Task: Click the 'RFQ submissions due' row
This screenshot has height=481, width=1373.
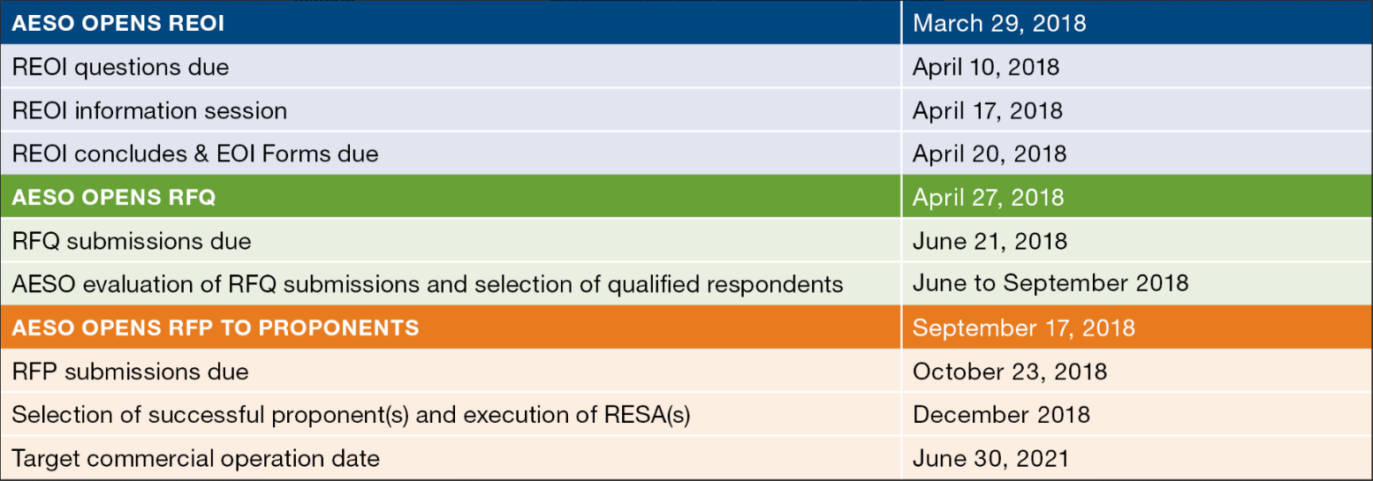Action: pos(132,241)
